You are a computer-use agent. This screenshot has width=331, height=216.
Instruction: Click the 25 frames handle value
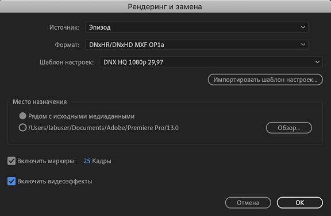(x=87, y=161)
